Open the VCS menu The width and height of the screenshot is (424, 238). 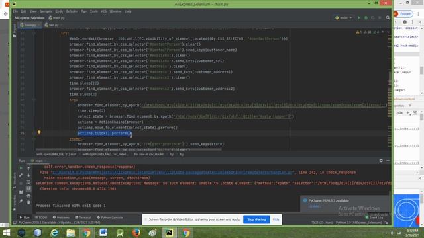tap(104, 11)
